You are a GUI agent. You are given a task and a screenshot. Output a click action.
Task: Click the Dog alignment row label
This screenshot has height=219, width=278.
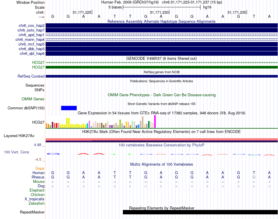coord(41,186)
